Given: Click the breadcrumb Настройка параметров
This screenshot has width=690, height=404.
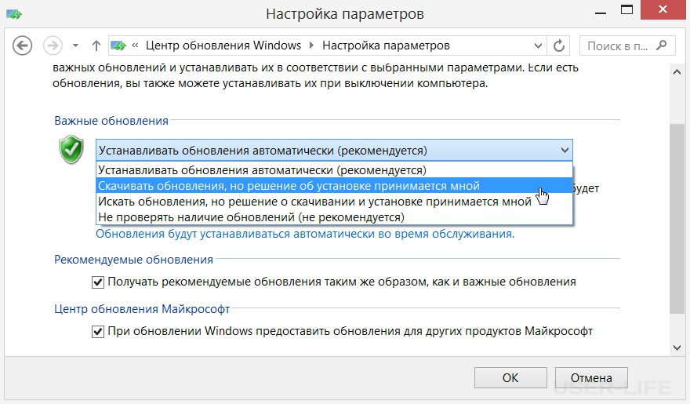Looking at the screenshot, I should click(386, 45).
